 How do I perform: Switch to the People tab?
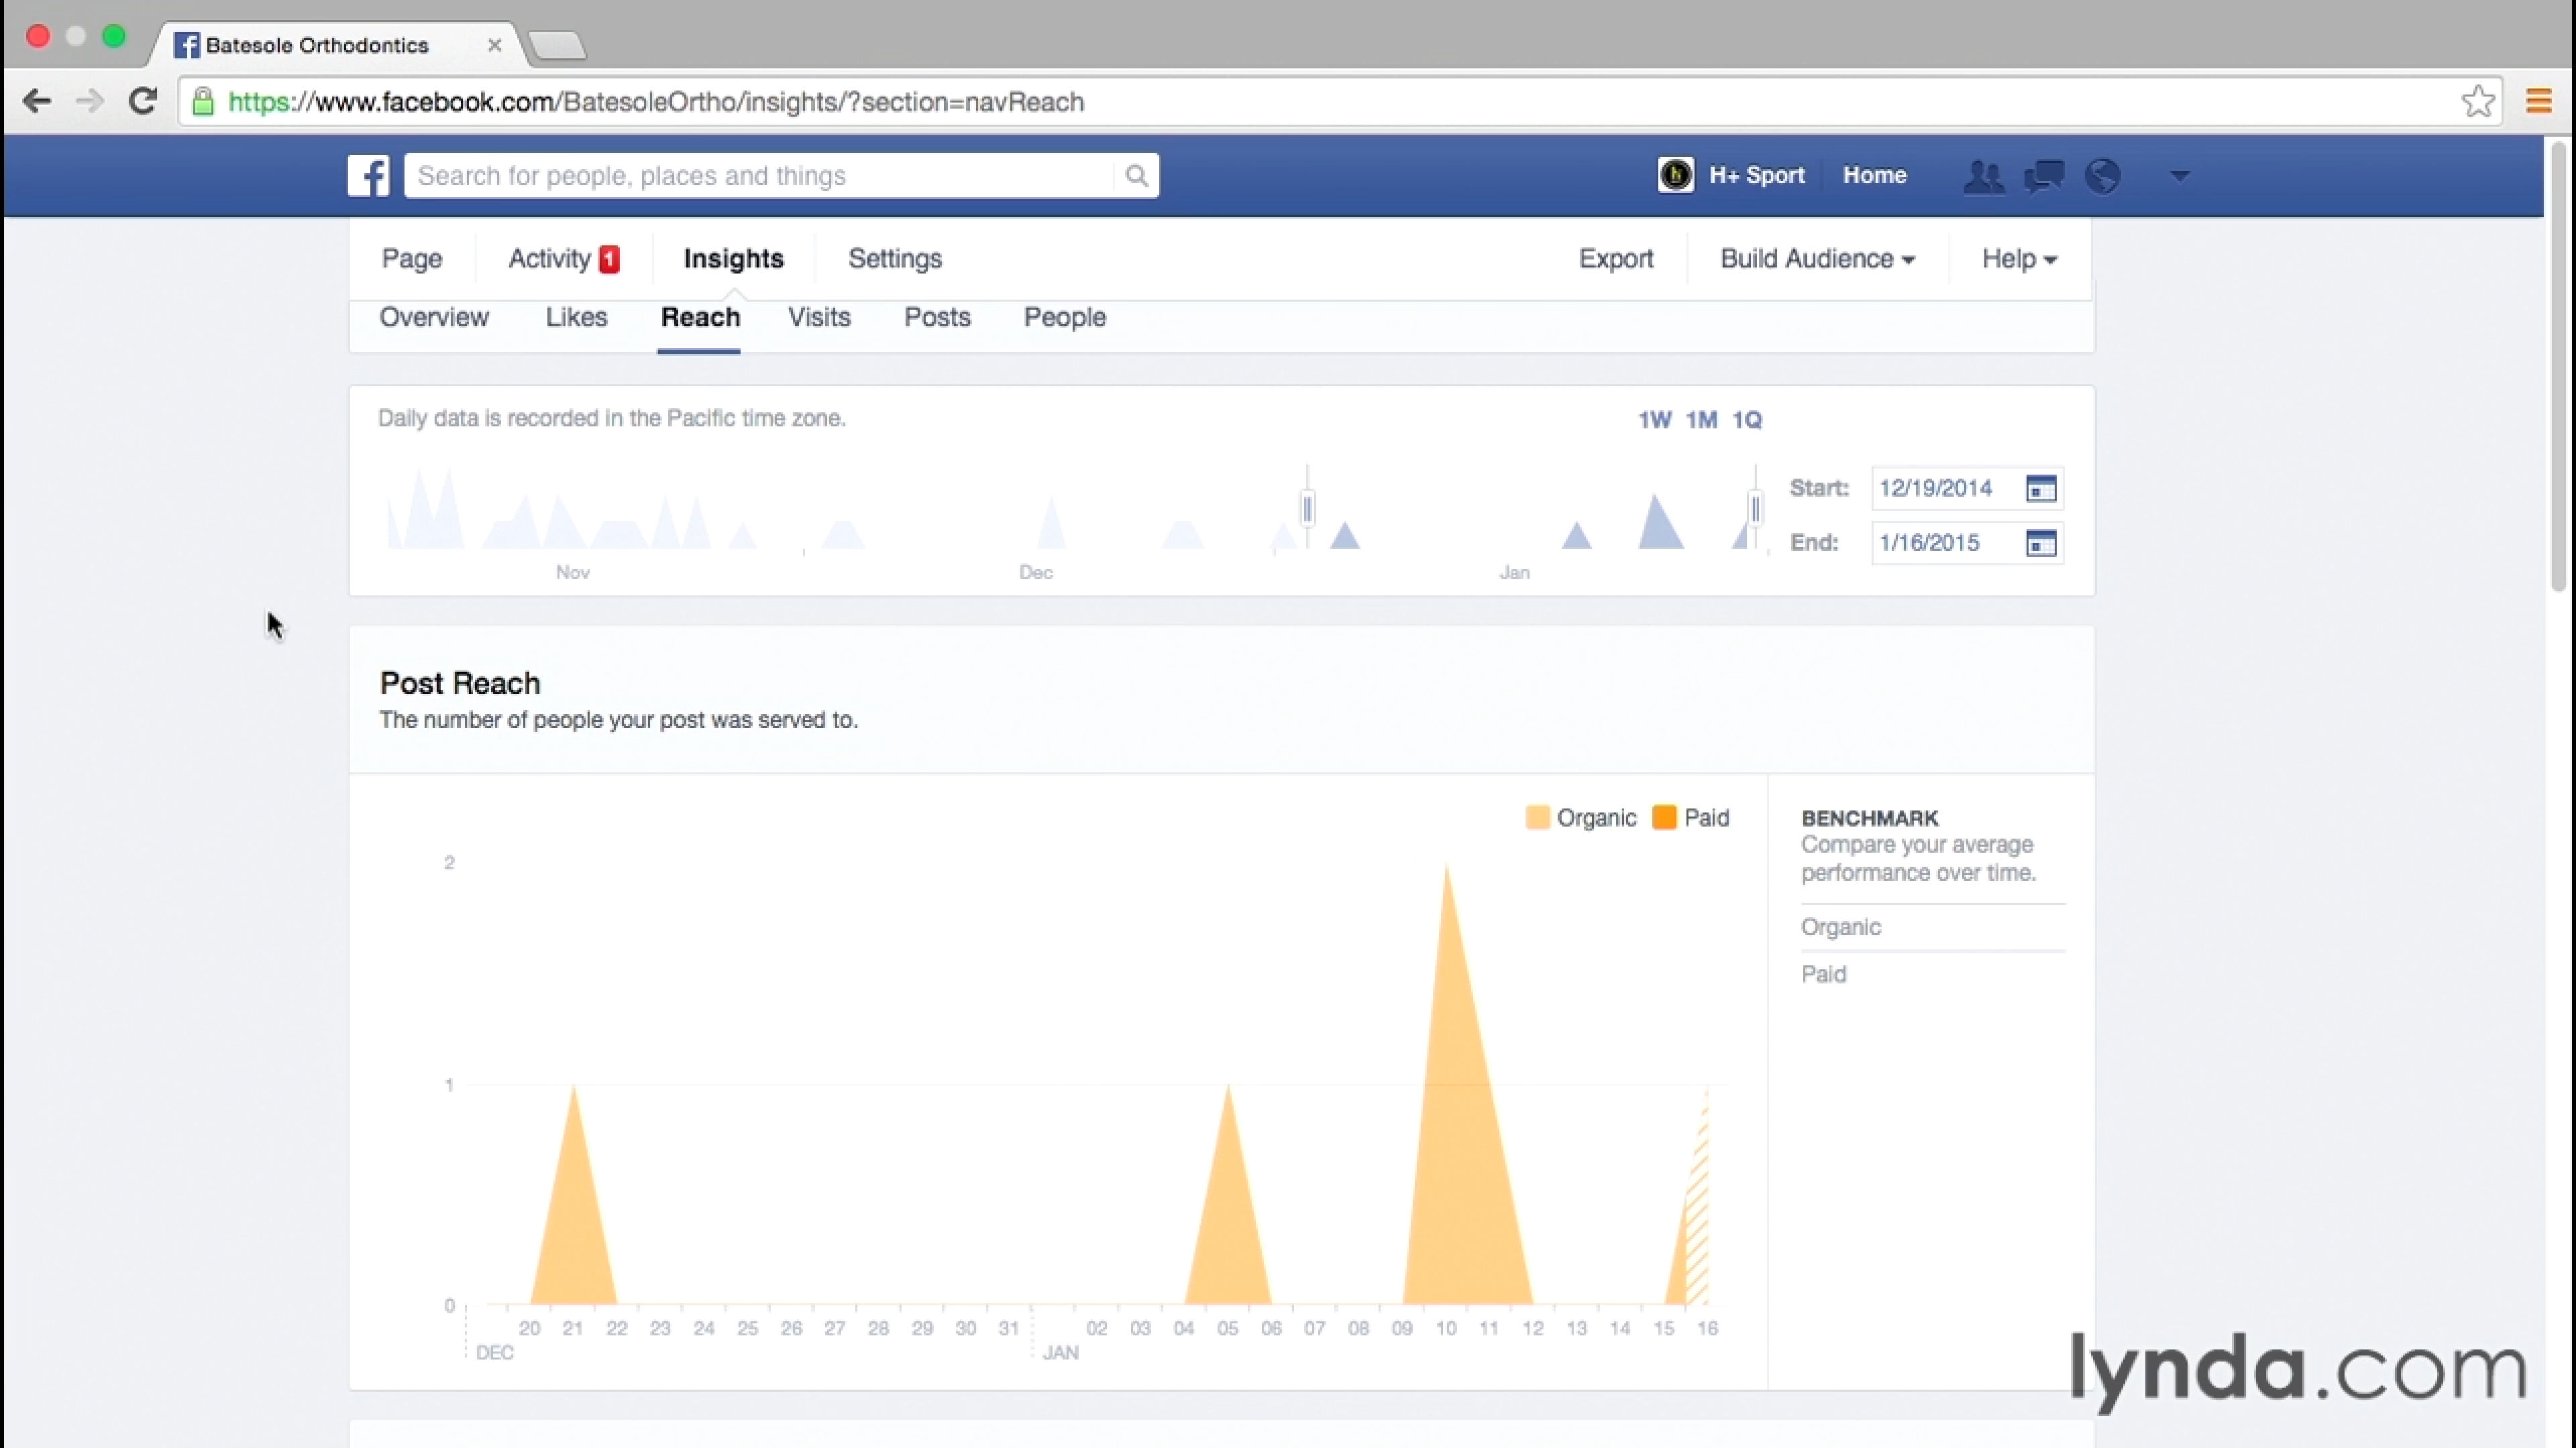[1064, 318]
